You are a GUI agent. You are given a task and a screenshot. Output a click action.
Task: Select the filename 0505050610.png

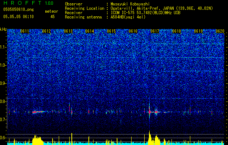pos(18,10)
